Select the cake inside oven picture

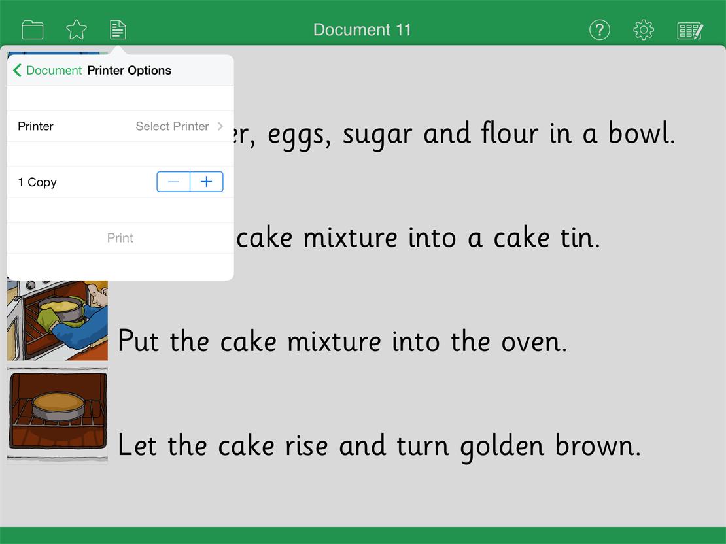click(58, 415)
